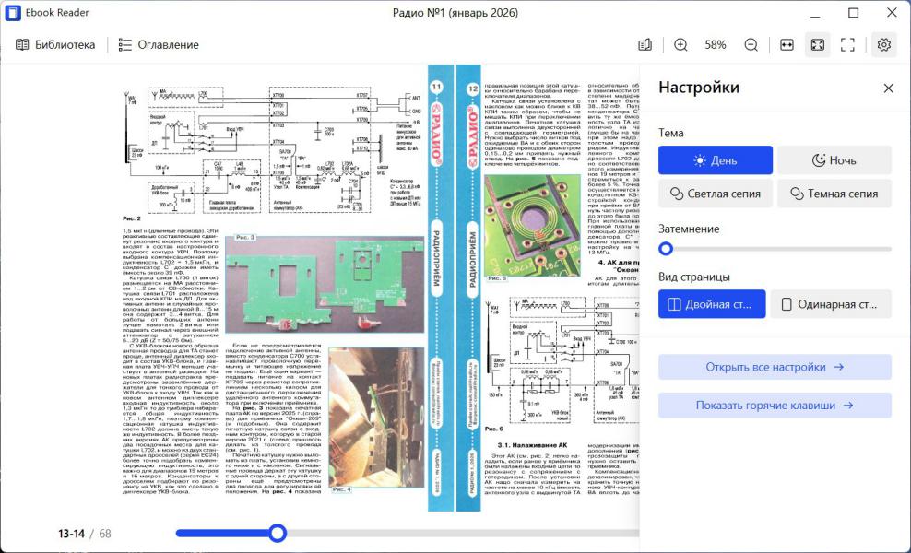Zoom in with the magnifier plus icon
This screenshot has height=553, width=911.
680,44
